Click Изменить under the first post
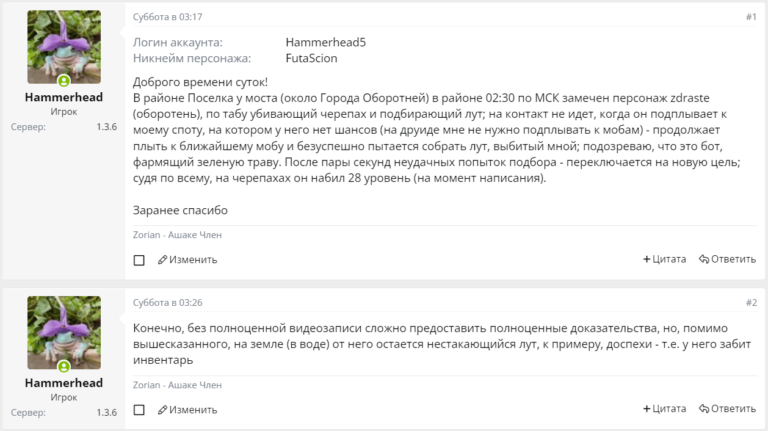The image size is (768, 431). pos(192,259)
